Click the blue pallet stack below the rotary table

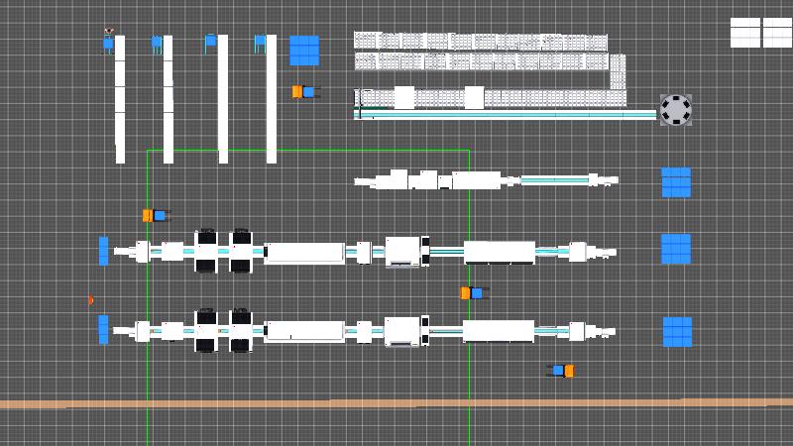tap(676, 182)
